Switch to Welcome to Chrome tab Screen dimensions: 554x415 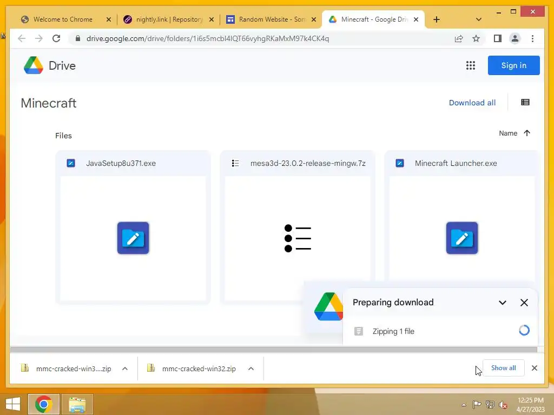point(63,19)
